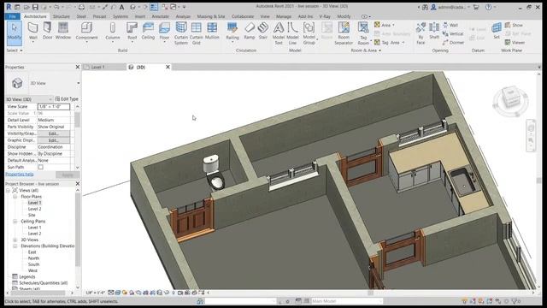Click the Tag Room tool icon
The height and width of the screenshot is (308, 547).
tap(363, 27)
